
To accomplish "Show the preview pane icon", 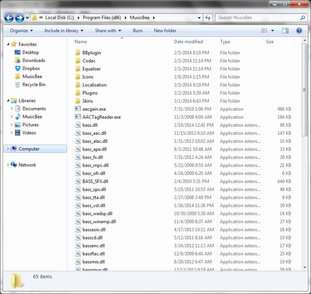I will (285, 30).
